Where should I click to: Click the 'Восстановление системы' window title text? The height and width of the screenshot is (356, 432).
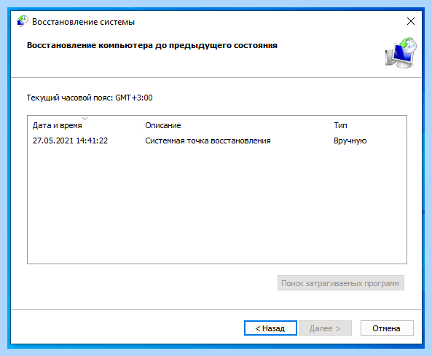coord(83,22)
